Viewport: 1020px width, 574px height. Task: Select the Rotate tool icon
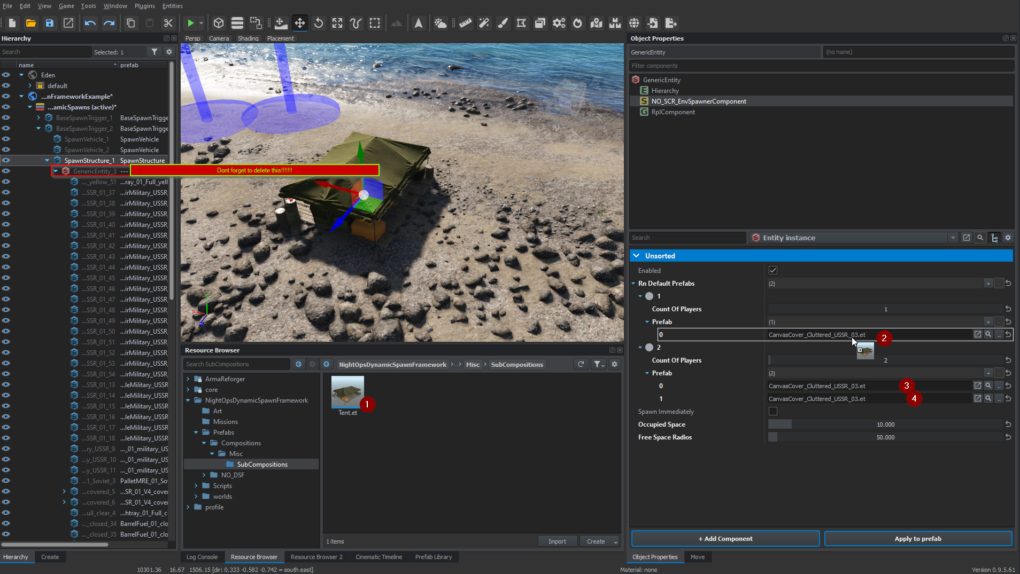(x=319, y=23)
